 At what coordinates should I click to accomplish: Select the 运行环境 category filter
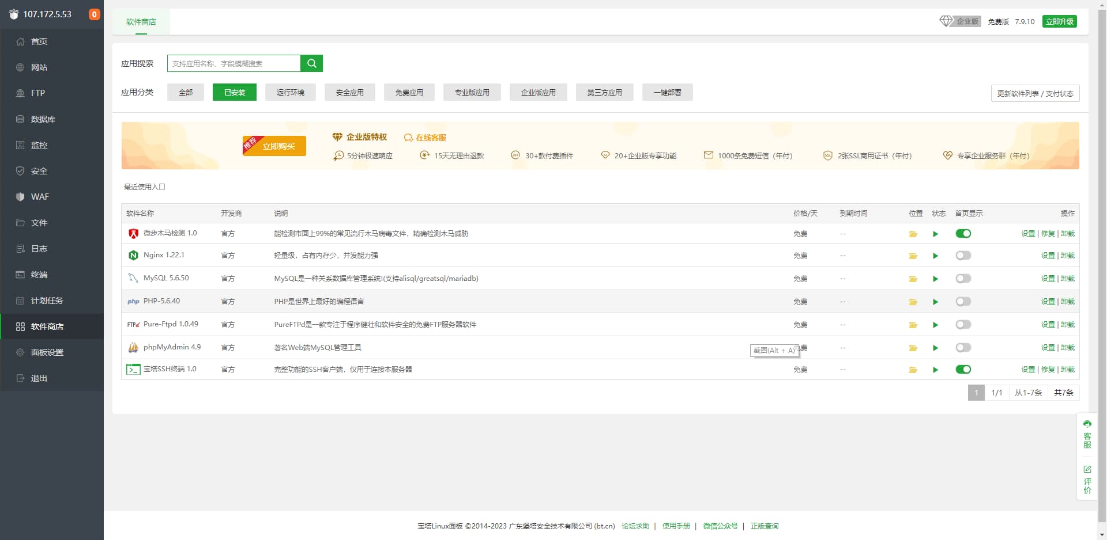pyautogui.click(x=291, y=92)
